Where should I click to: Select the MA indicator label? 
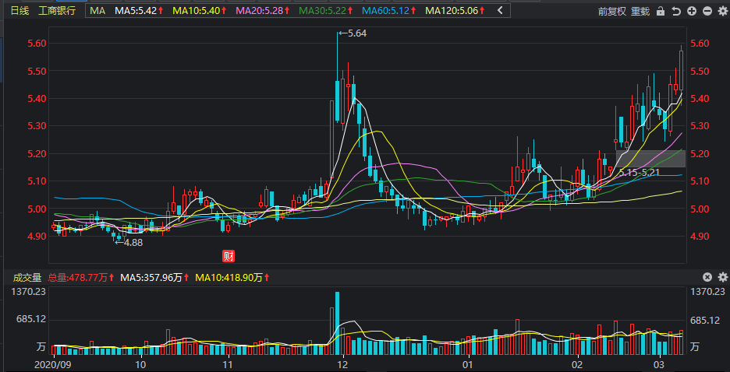(x=97, y=11)
